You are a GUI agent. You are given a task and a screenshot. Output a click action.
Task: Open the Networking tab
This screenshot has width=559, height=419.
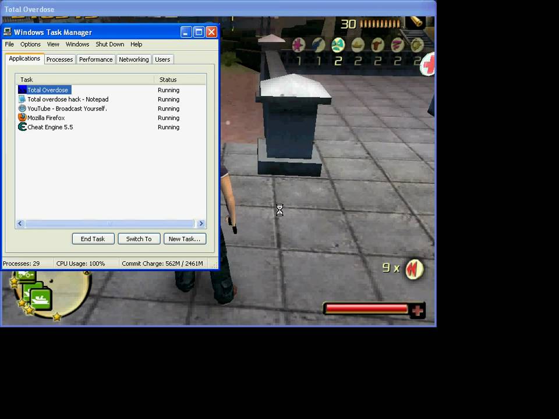tap(133, 59)
